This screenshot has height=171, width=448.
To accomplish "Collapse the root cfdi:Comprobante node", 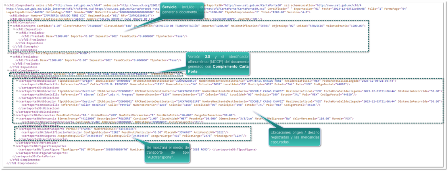I will [4, 5].
